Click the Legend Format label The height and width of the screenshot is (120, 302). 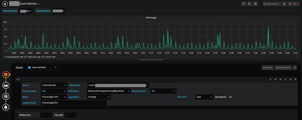[29, 103]
